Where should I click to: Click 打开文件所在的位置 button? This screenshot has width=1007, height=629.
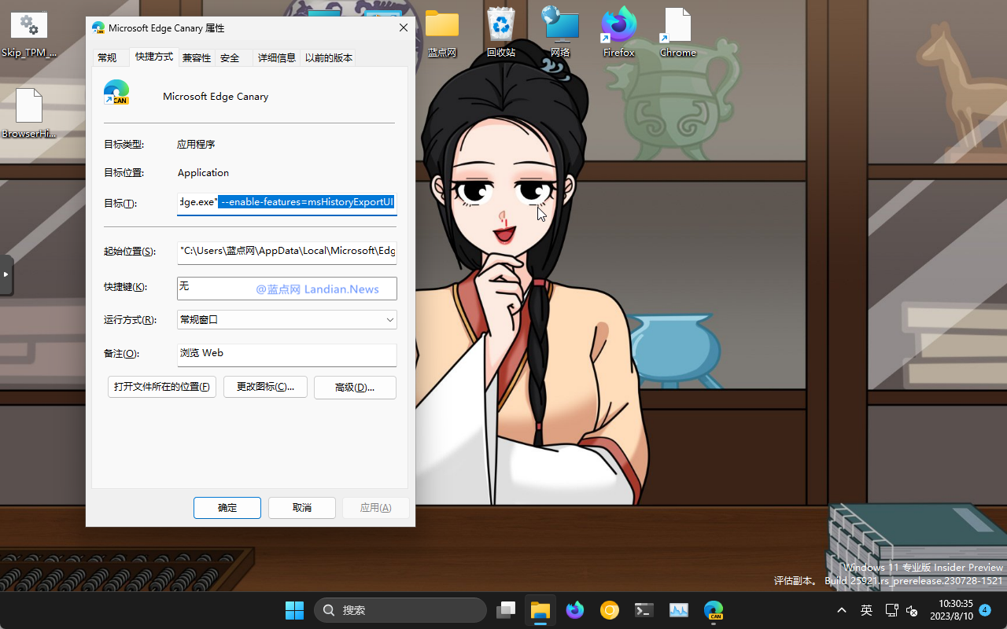[x=162, y=387]
